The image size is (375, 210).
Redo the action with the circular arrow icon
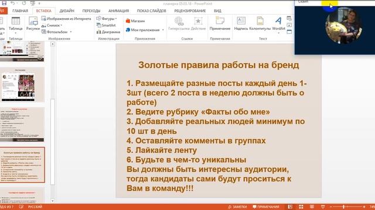tap(24, 3)
